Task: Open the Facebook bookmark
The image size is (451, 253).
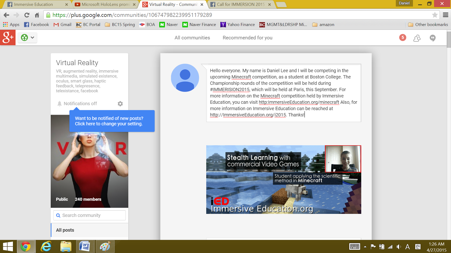Action: click(x=37, y=24)
